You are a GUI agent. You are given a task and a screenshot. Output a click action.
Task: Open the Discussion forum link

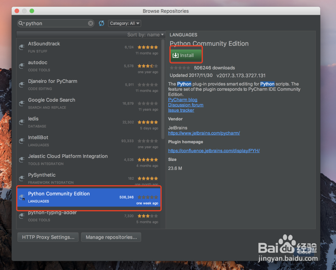tap(185, 105)
